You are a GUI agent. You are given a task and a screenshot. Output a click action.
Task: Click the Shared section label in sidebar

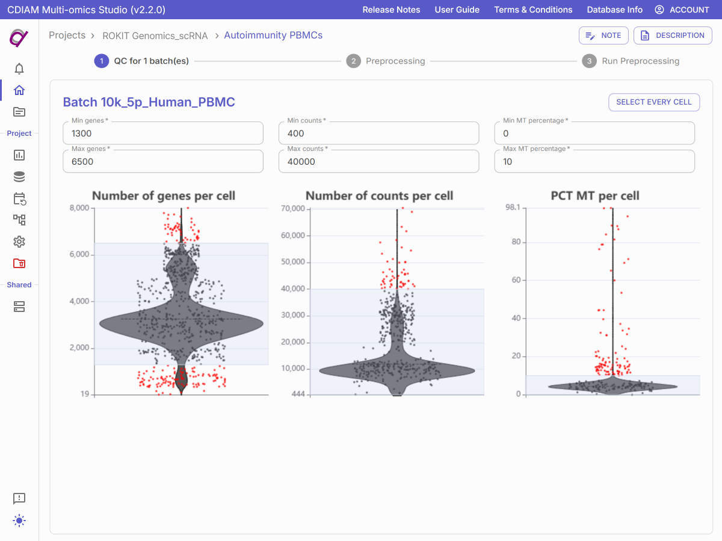point(19,285)
